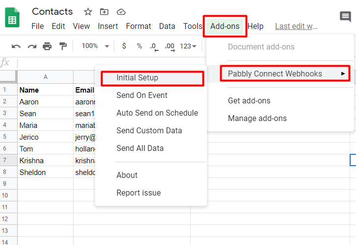Viewport: 356px width, 245px height.
Task: Open the About entry
Action: 151,175
